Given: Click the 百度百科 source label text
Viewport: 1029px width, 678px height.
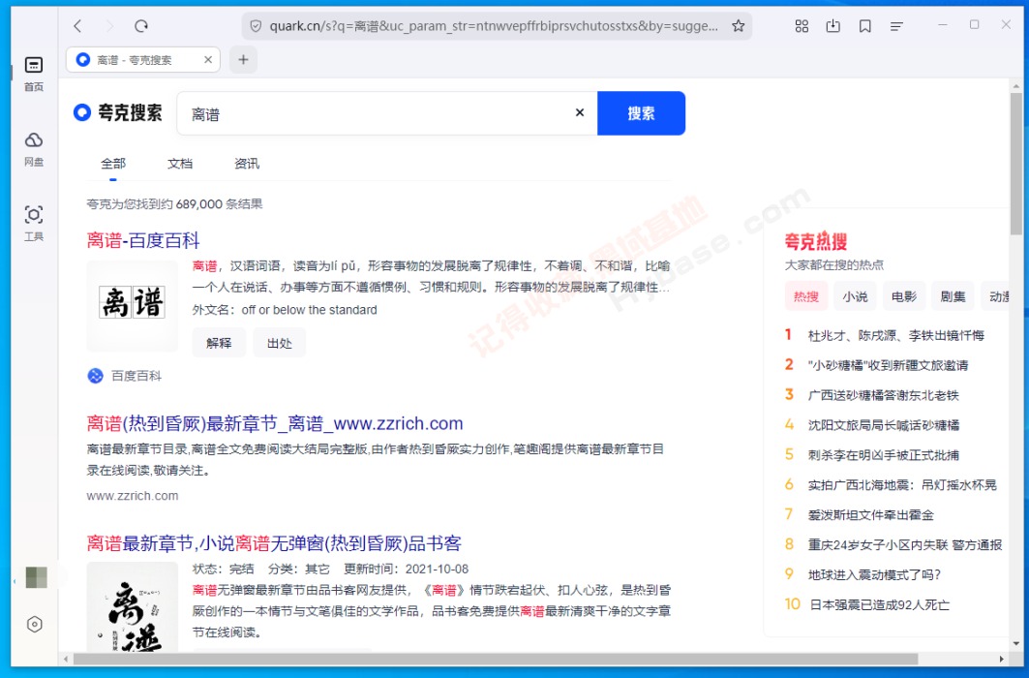Looking at the screenshot, I should coord(136,376).
